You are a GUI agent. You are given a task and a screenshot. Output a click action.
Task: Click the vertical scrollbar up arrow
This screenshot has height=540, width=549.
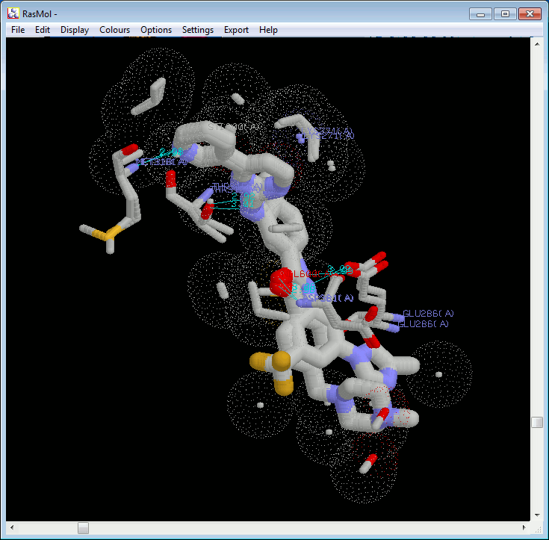(537, 44)
